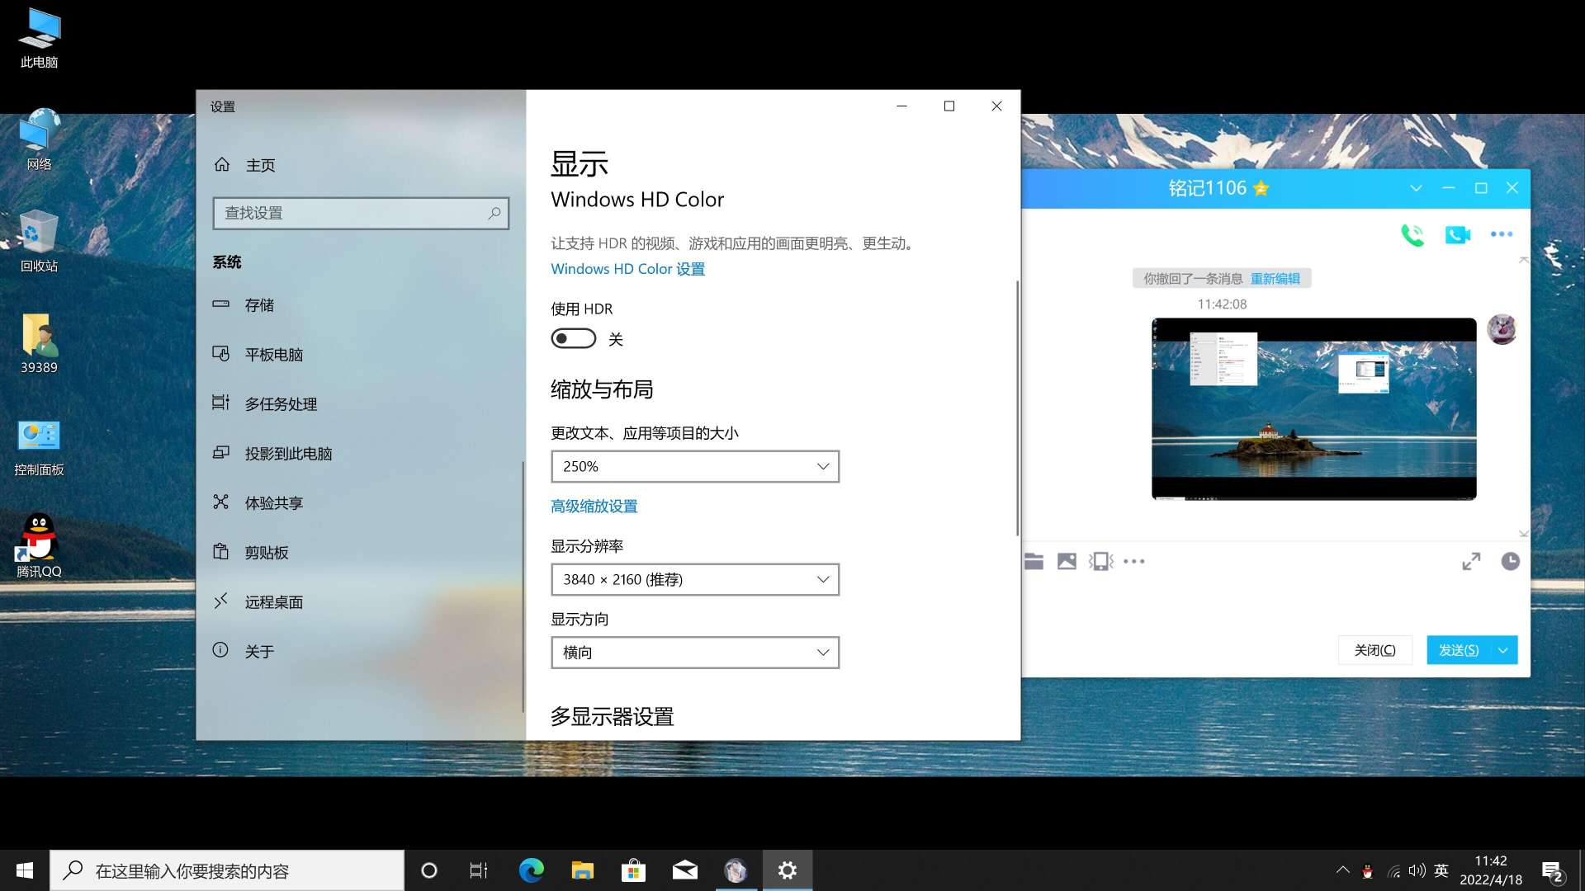The height and width of the screenshot is (891, 1585).
Task: Expand chat to fullscreen with the arrows icon
Action: (x=1471, y=561)
